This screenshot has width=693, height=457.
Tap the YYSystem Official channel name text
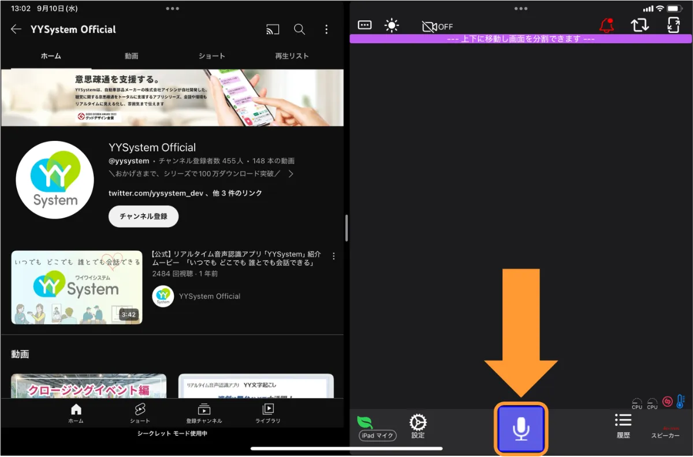pos(152,147)
